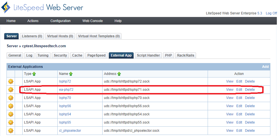Open the PHP sub-tab

click(x=168, y=55)
